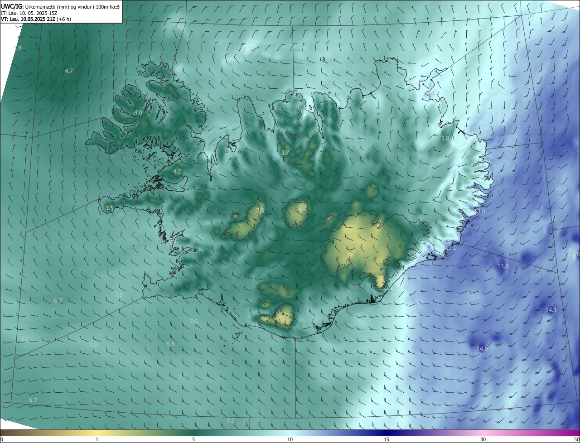Image resolution: width=580 pixels, height=443 pixels.
Task: Click the 11.4 value label offshore
Action: pyautogui.click(x=474, y=297)
